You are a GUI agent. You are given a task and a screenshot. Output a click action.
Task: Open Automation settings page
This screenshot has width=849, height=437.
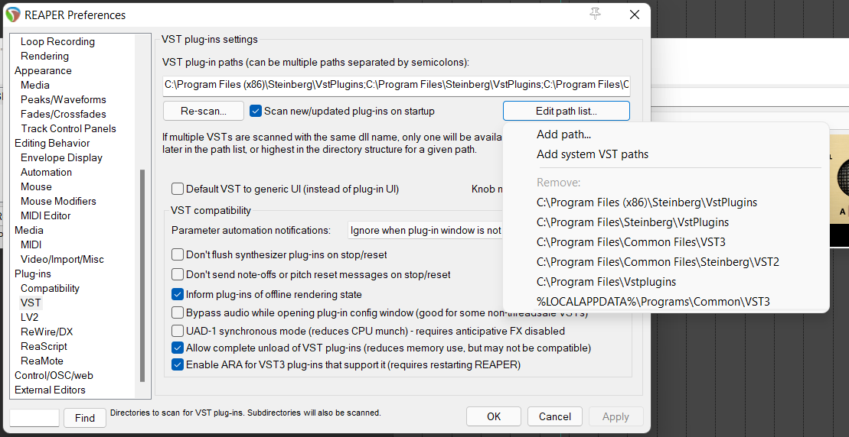click(x=46, y=173)
